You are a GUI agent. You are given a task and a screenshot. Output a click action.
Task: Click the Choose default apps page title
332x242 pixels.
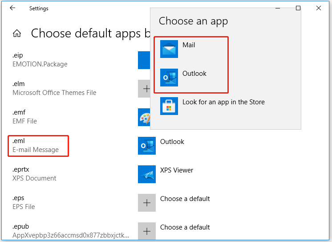click(x=90, y=33)
